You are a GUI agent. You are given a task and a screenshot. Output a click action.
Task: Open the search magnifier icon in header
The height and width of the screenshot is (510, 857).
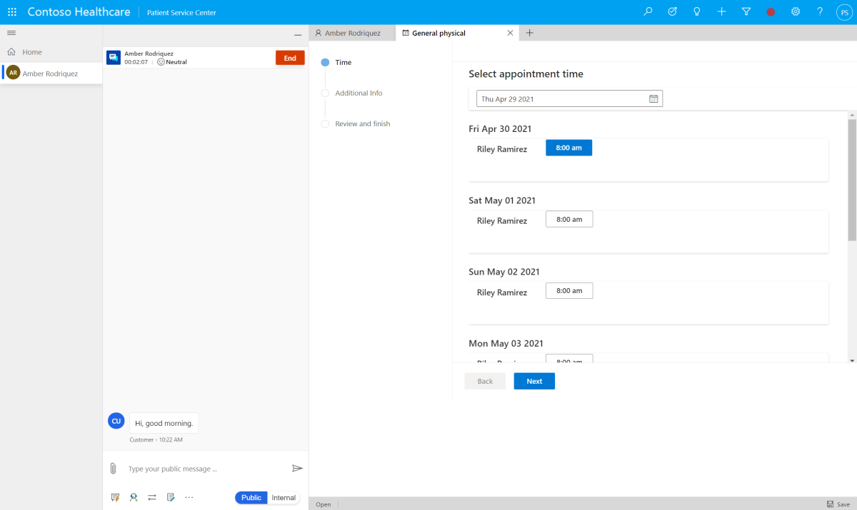point(648,12)
